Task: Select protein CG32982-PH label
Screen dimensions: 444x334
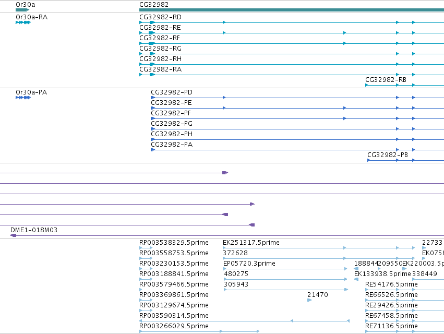Action: coord(172,134)
